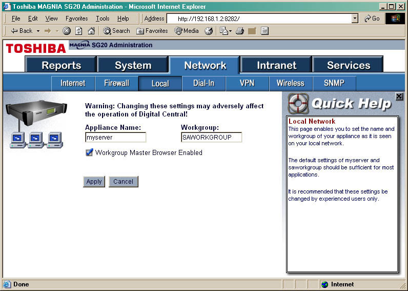Click the Windows flag throbber icon
Image resolution: width=408 pixels, height=291 pixels.
pyautogui.click(x=395, y=18)
